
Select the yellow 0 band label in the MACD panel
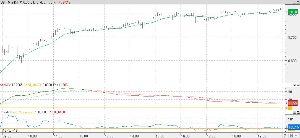pyautogui.click(x=289, y=108)
